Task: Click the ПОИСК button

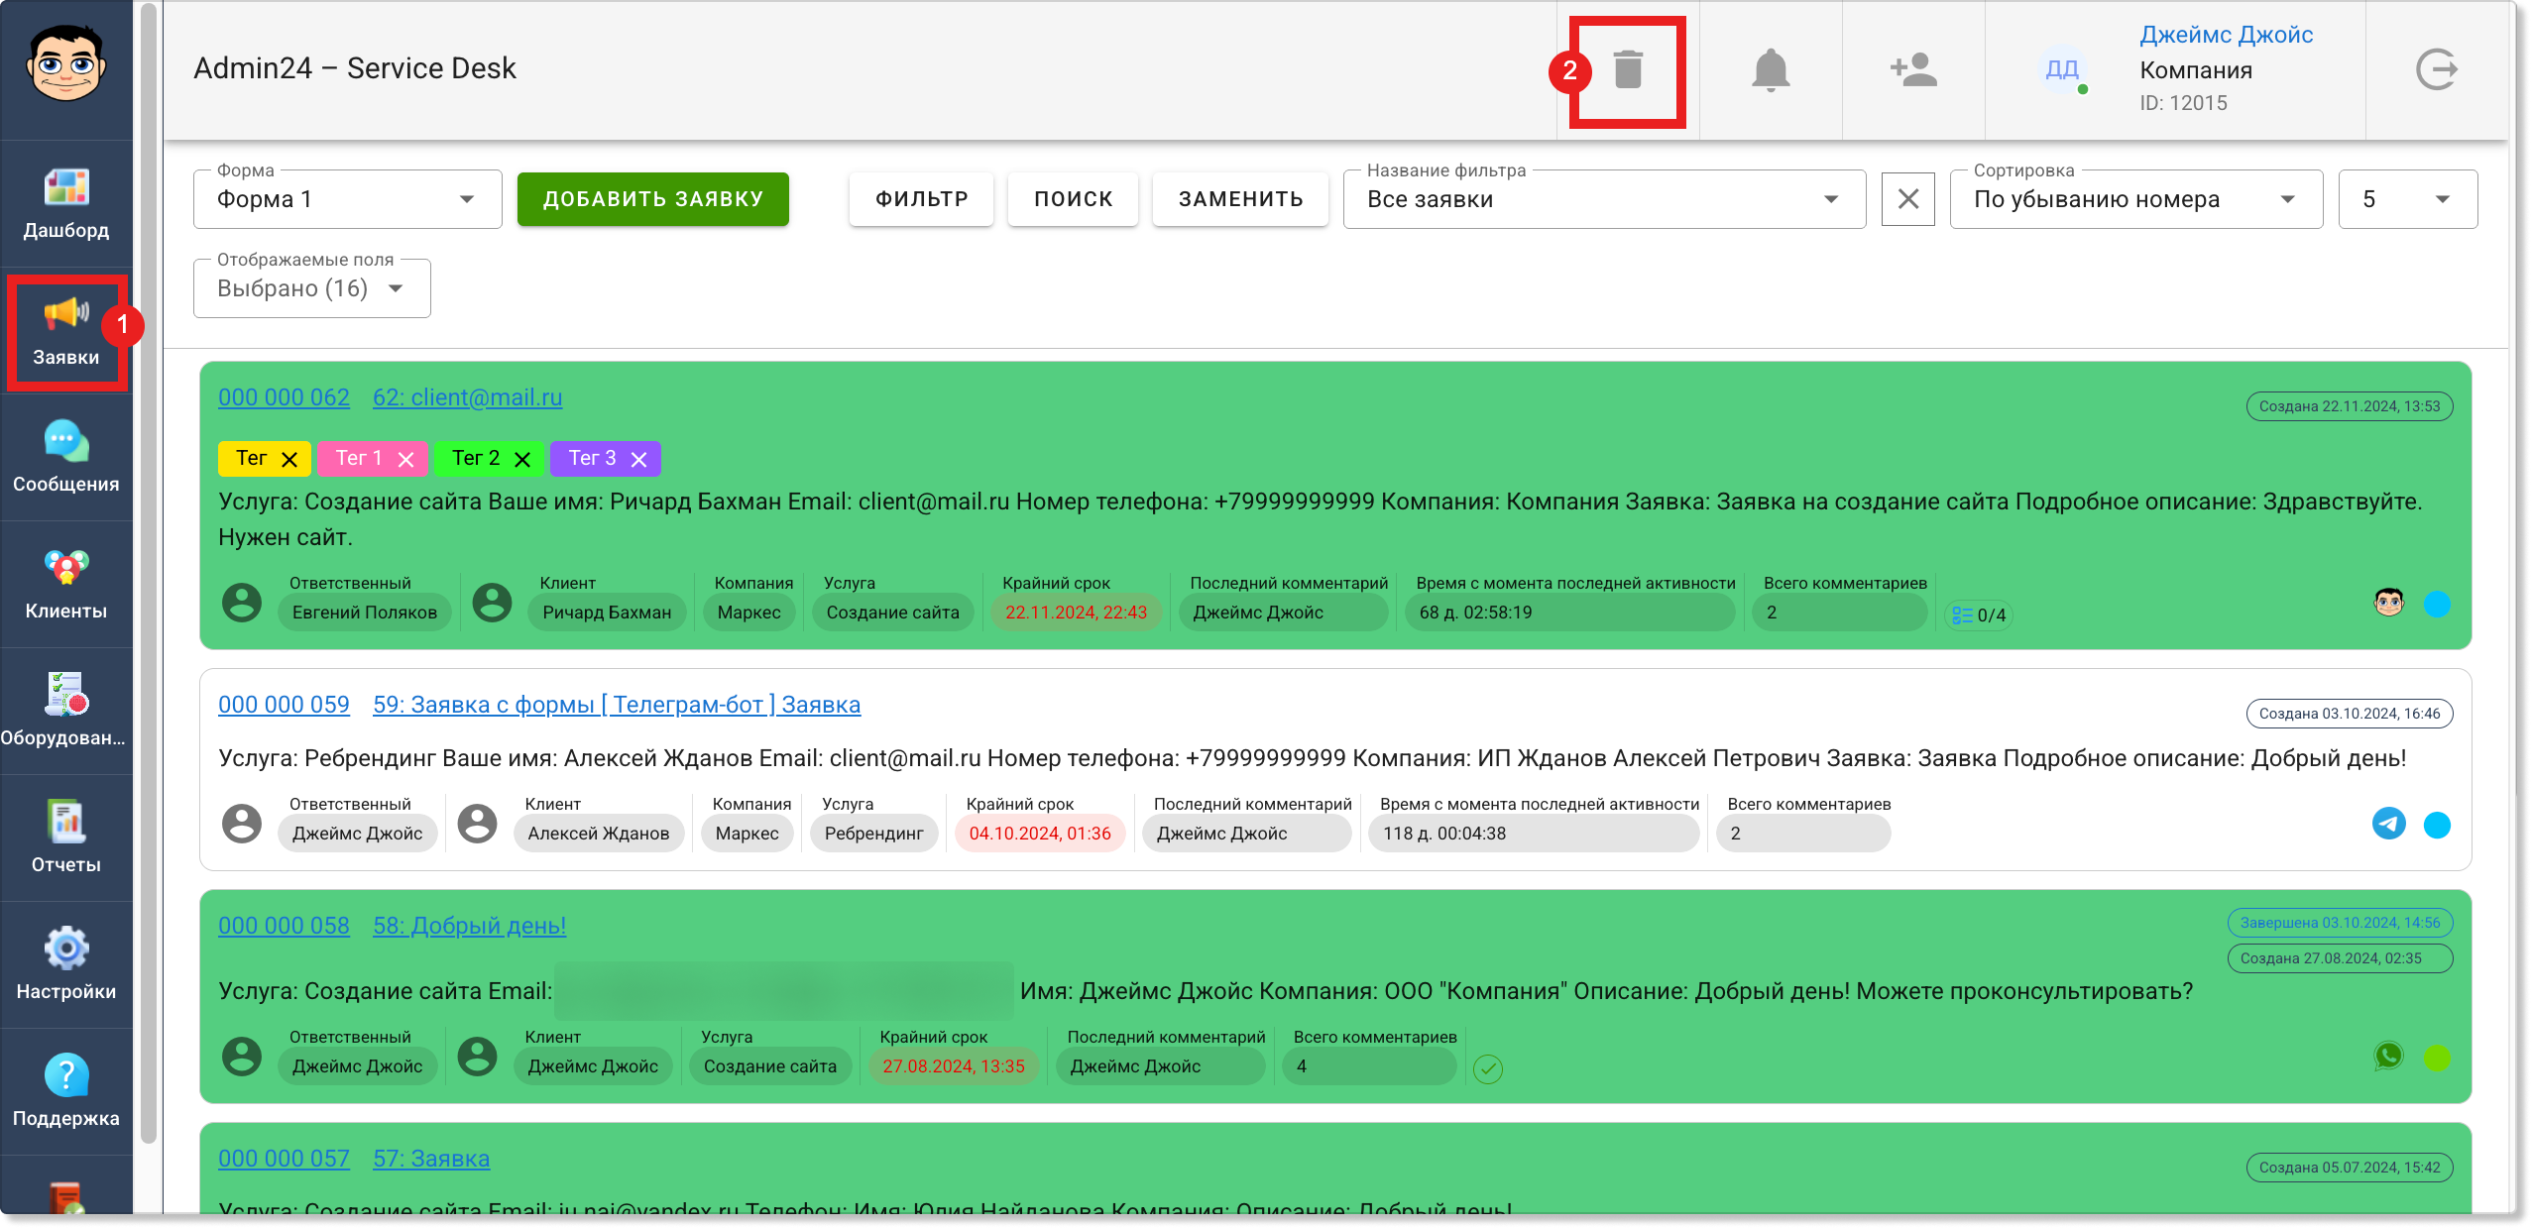Action: coord(1073,199)
